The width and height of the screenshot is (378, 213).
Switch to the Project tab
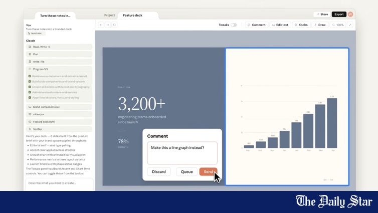pos(109,15)
